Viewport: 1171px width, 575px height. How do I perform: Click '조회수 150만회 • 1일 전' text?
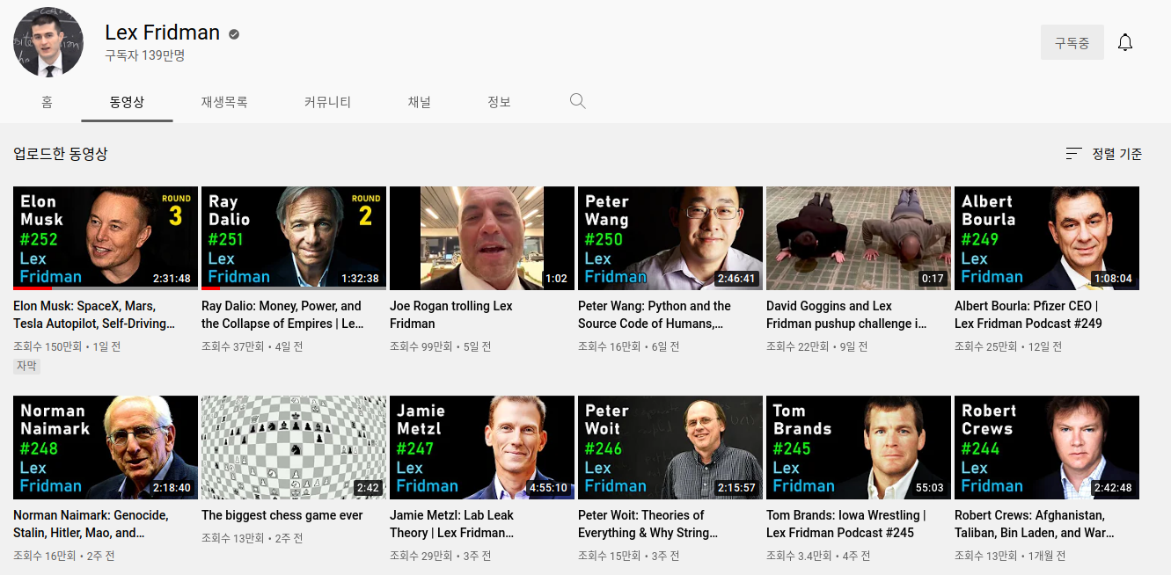click(67, 346)
